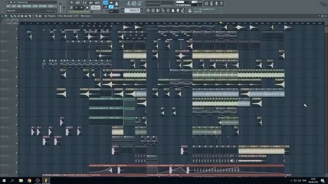Screen dimensions: 328x184
Task: Select the playlist Draw pencil tool
Action: click(11, 16)
